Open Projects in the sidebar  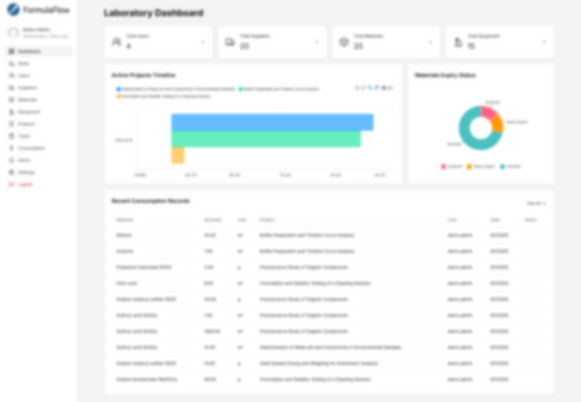[x=39, y=124]
